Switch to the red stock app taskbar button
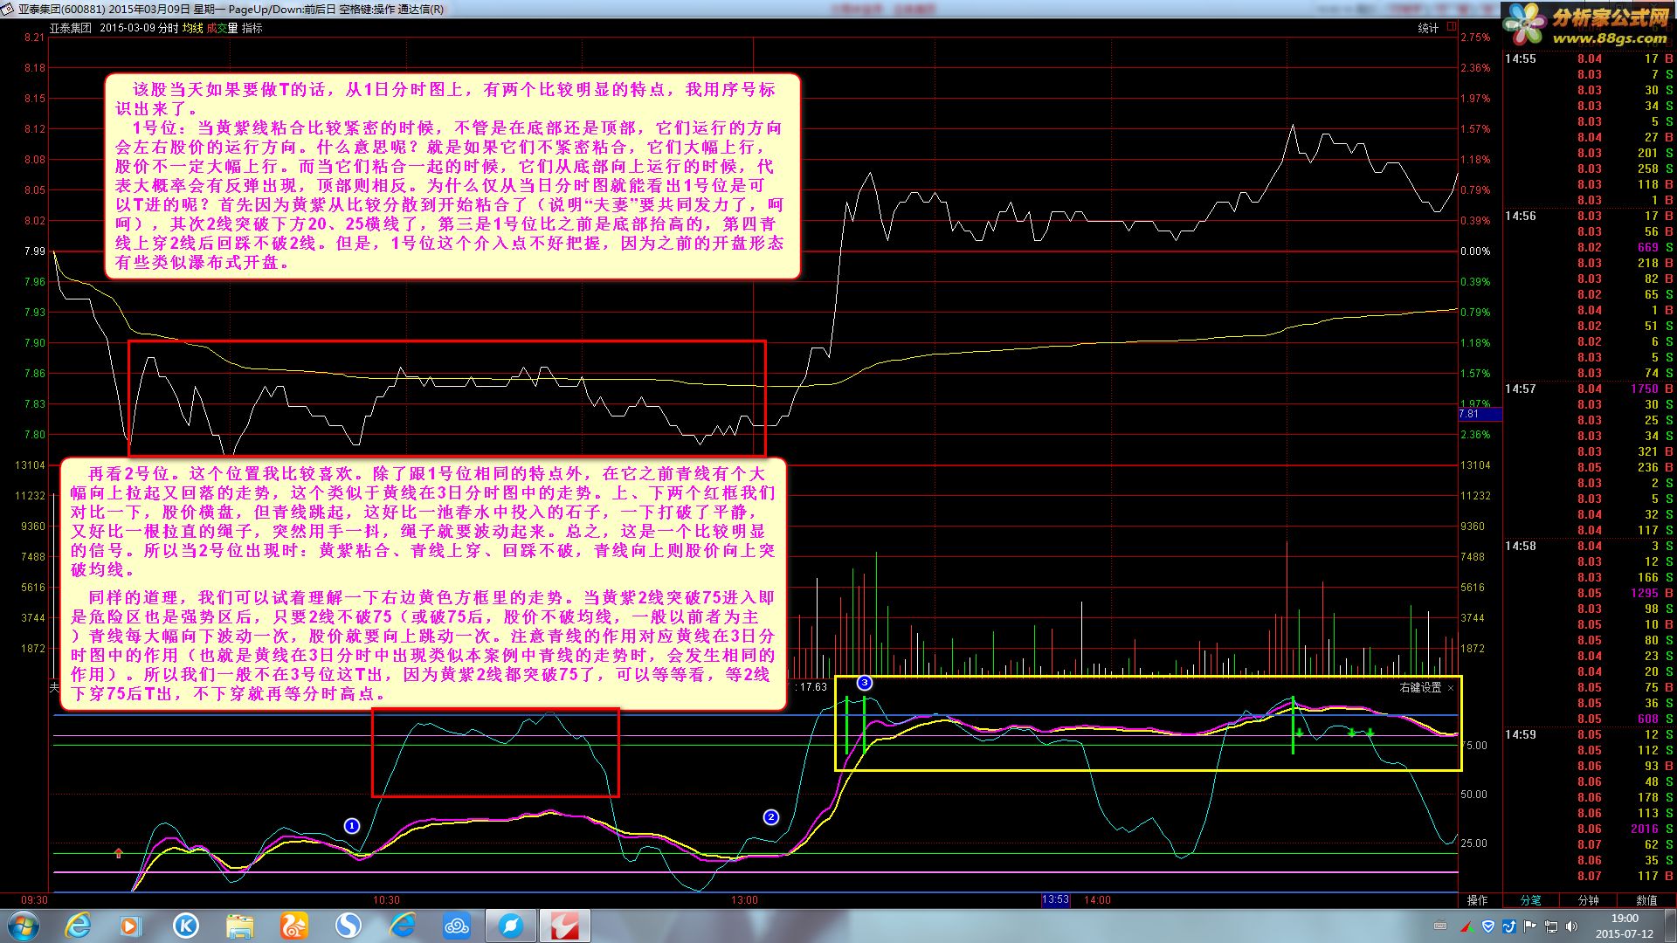 coord(565,926)
